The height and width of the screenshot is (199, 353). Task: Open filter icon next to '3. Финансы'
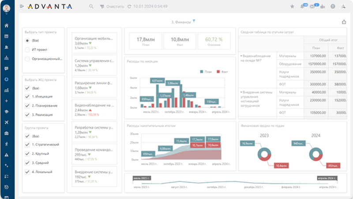(x=194, y=21)
